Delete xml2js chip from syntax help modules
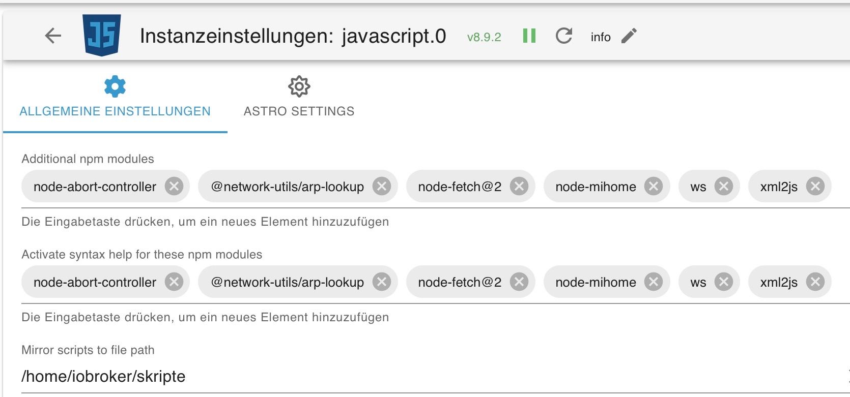The image size is (850, 397). [815, 282]
